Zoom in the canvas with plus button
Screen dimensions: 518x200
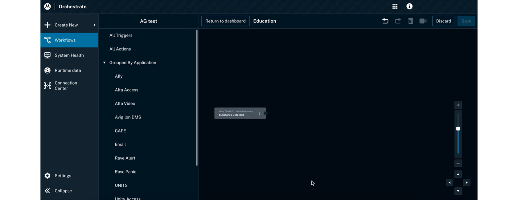pyautogui.click(x=458, y=105)
